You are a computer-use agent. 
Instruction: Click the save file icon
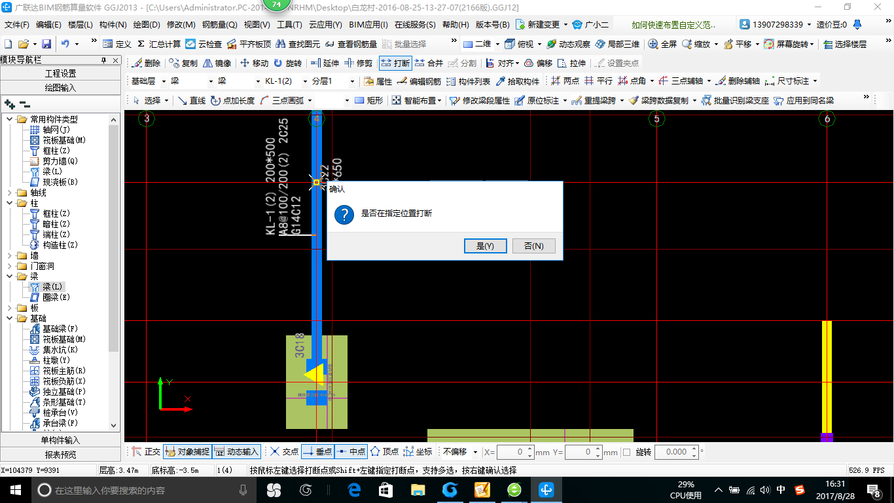[x=46, y=44]
